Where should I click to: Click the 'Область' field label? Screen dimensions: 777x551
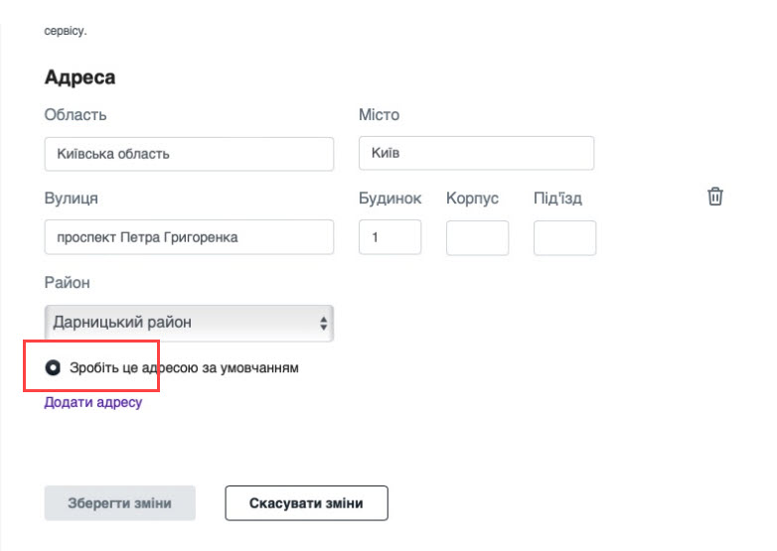[76, 115]
